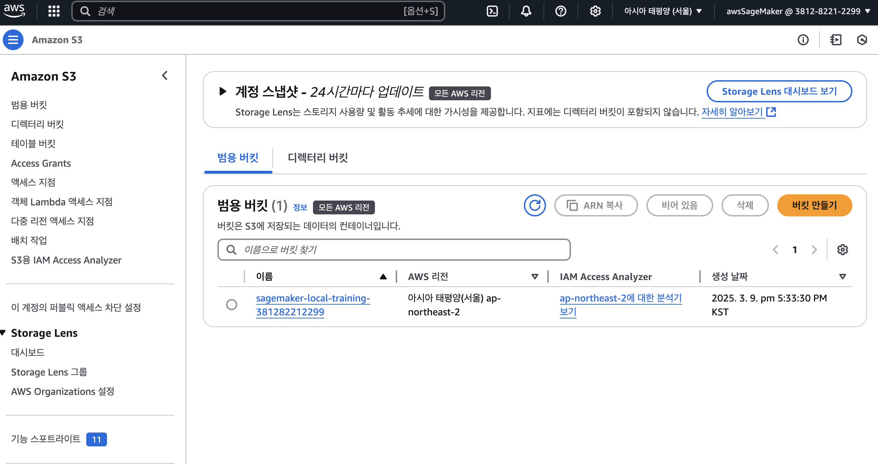Sort buckets by name ascending arrow
The image size is (878, 464).
pyautogui.click(x=383, y=277)
